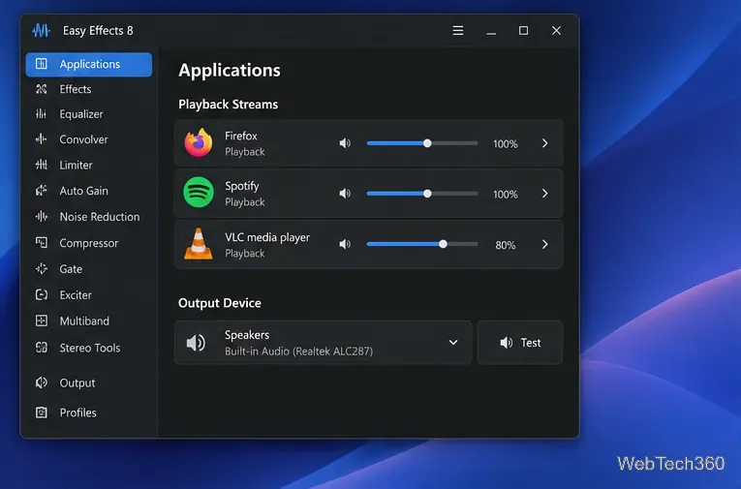The width and height of the screenshot is (741, 489).
Task: Click the Exciter sidebar icon
Action: 42,294
